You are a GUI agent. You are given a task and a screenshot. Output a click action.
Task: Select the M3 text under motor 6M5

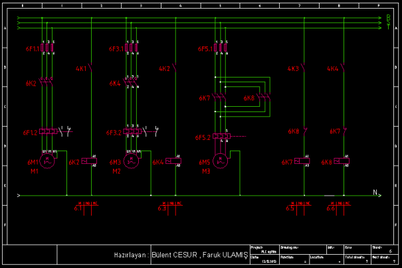(x=206, y=171)
